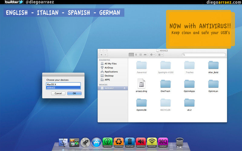Screen dimensions: 242x151
Task: Select the OptimLan folder
Action: [213, 86]
